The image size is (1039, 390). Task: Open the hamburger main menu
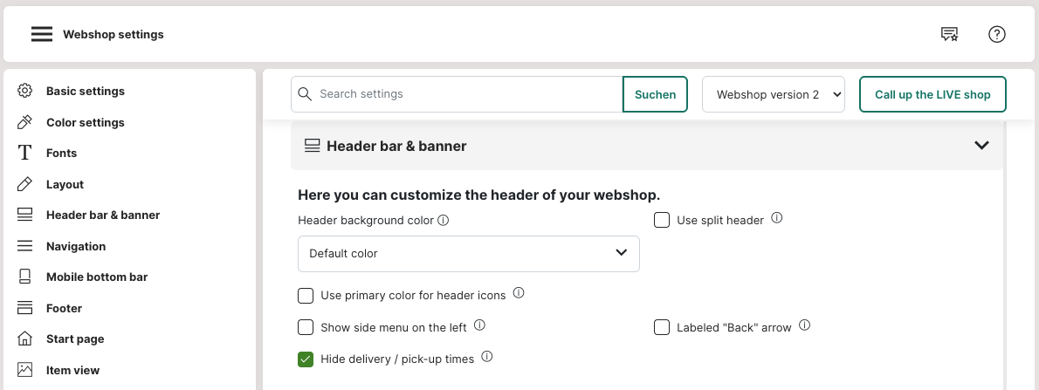point(42,35)
